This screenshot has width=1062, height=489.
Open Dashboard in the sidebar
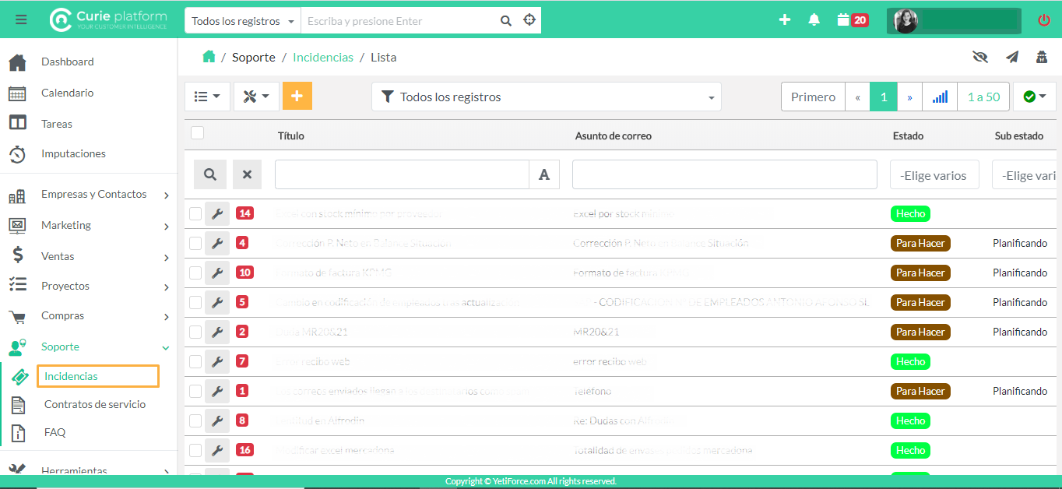click(x=67, y=62)
